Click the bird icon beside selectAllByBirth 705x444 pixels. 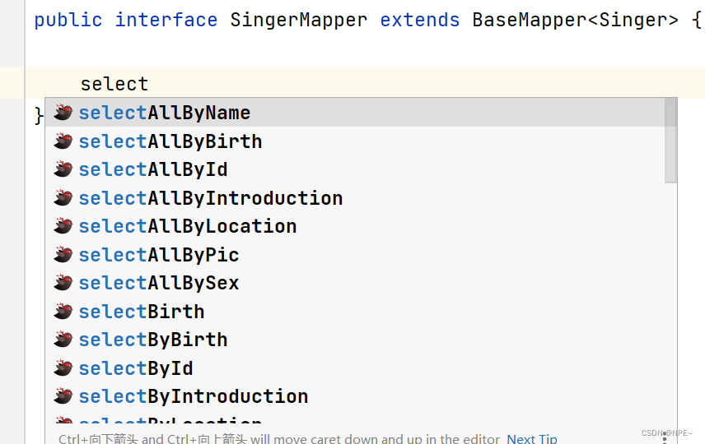(63, 141)
